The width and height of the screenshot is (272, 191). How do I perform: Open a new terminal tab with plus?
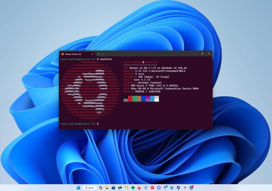pos(99,54)
